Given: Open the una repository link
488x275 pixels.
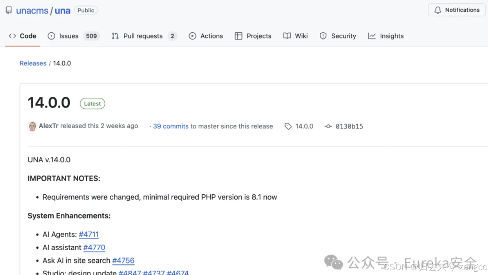Looking at the screenshot, I should pyautogui.click(x=63, y=11).
